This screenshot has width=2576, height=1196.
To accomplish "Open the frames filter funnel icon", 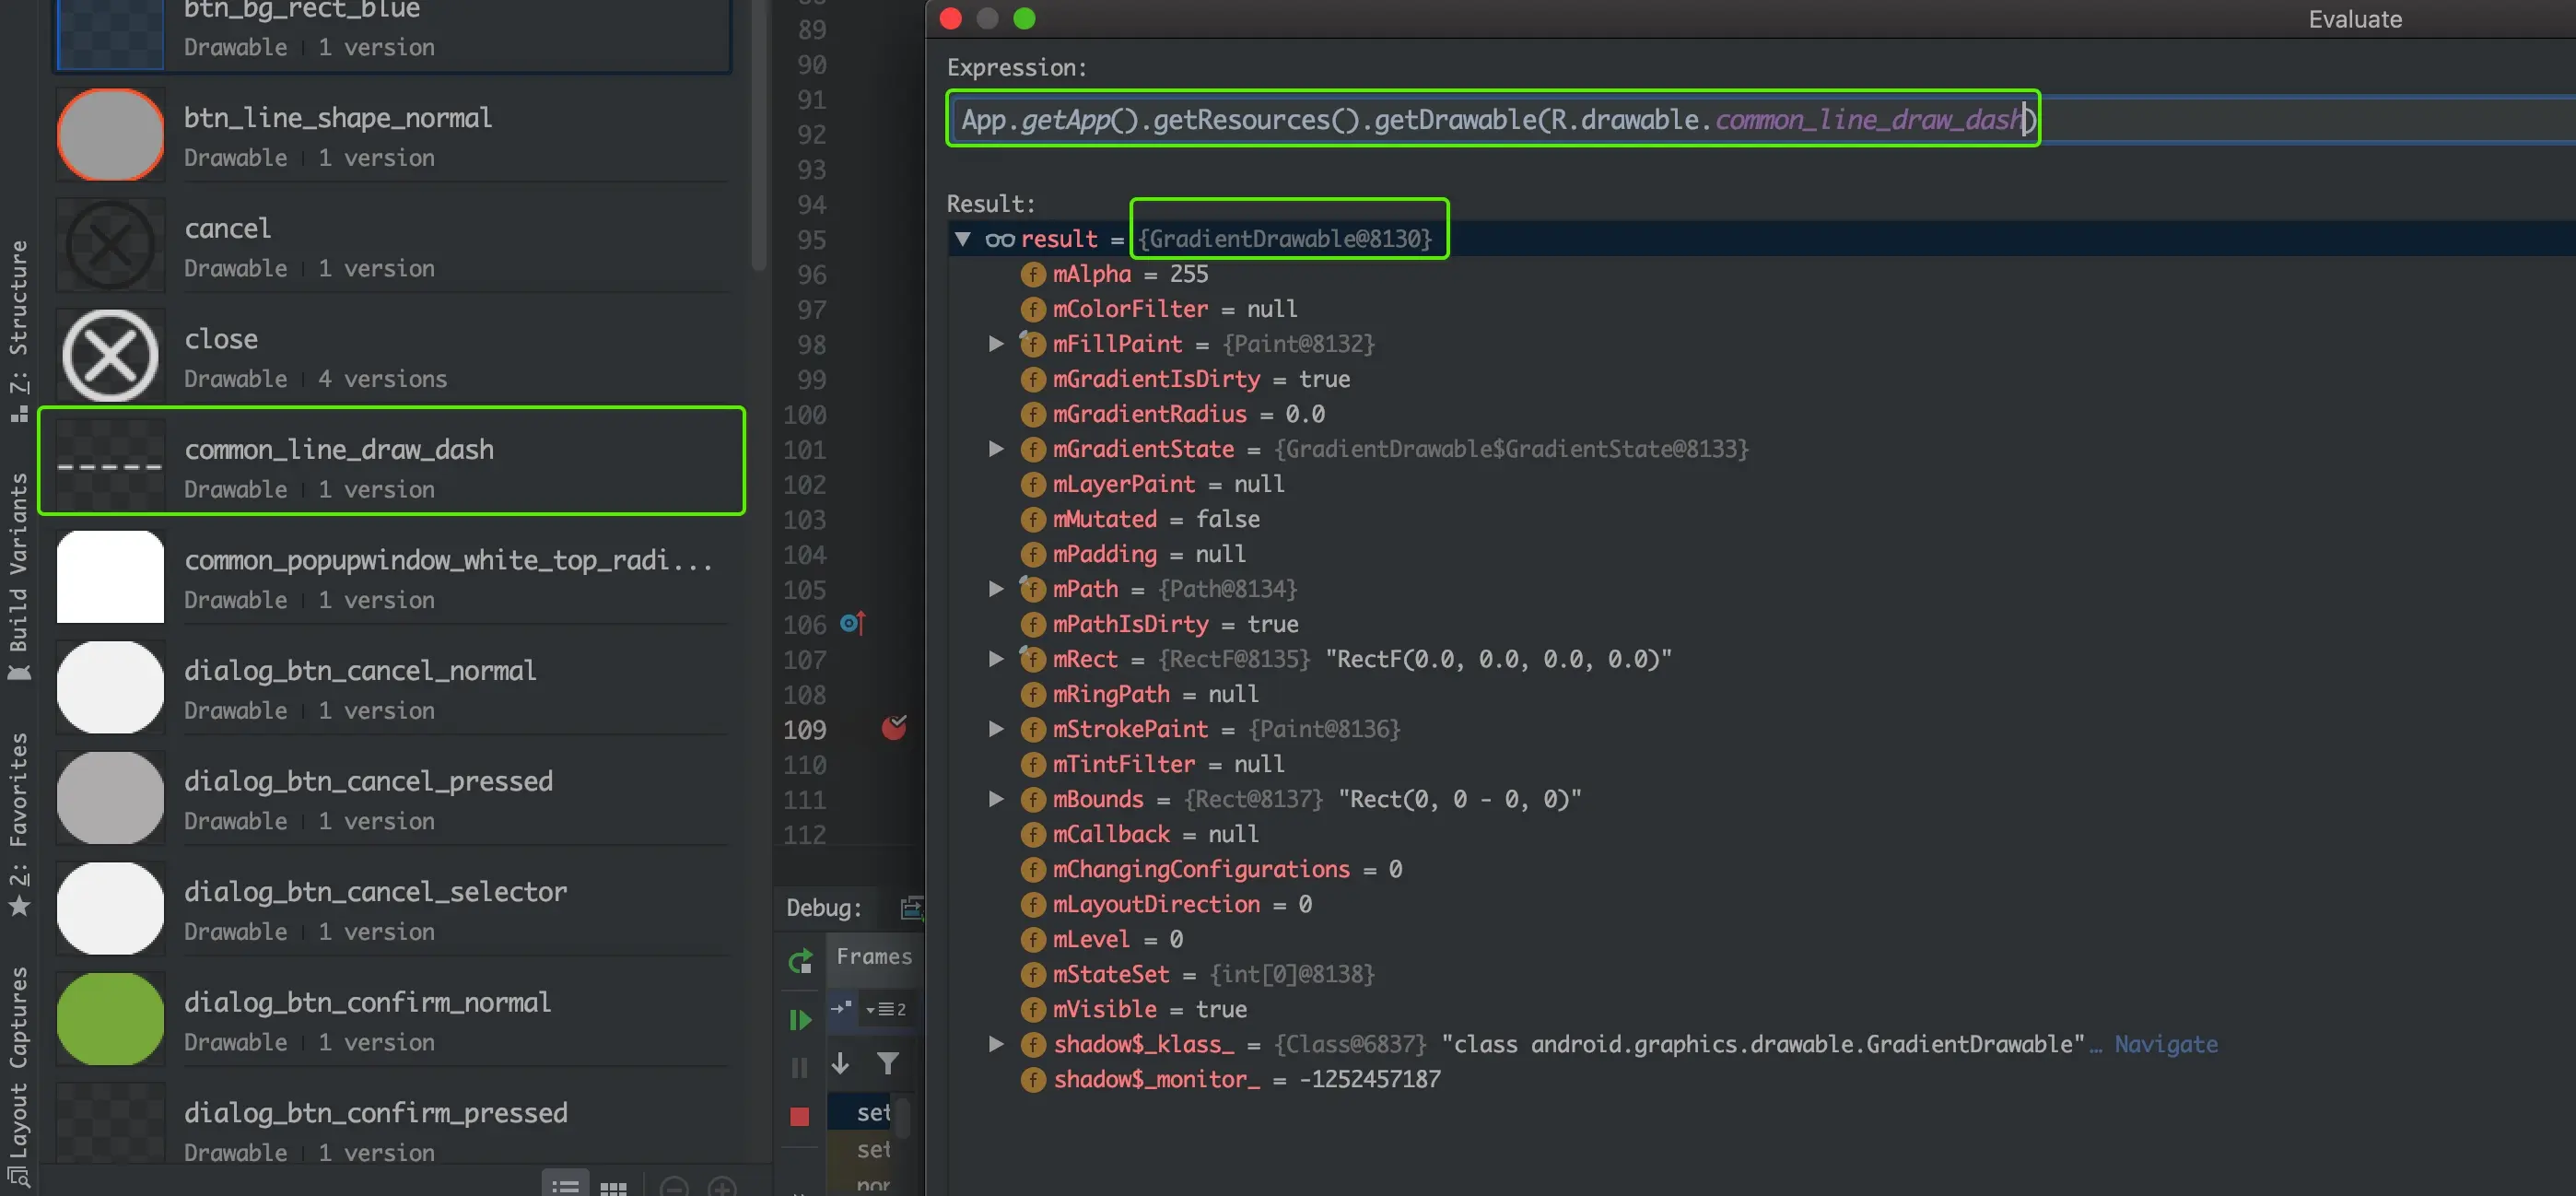I will click(887, 1063).
